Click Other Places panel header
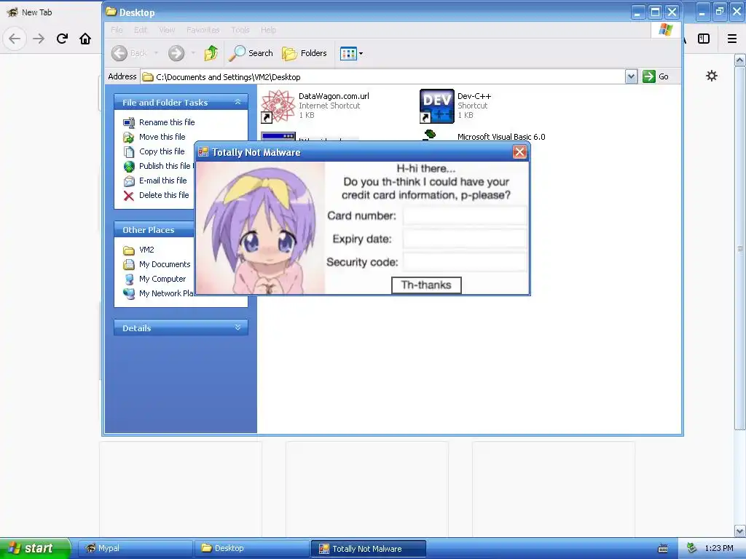Image resolution: width=746 pixels, height=559 pixels. (x=154, y=229)
